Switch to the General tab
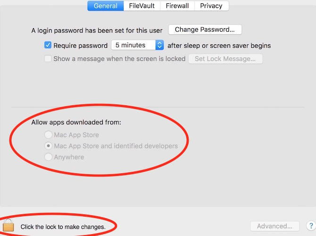Screen dimensions: 316x236 [106, 6]
